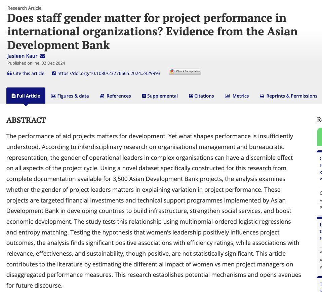
Task: Switch to the Figures & data tab
Action: coord(70,96)
